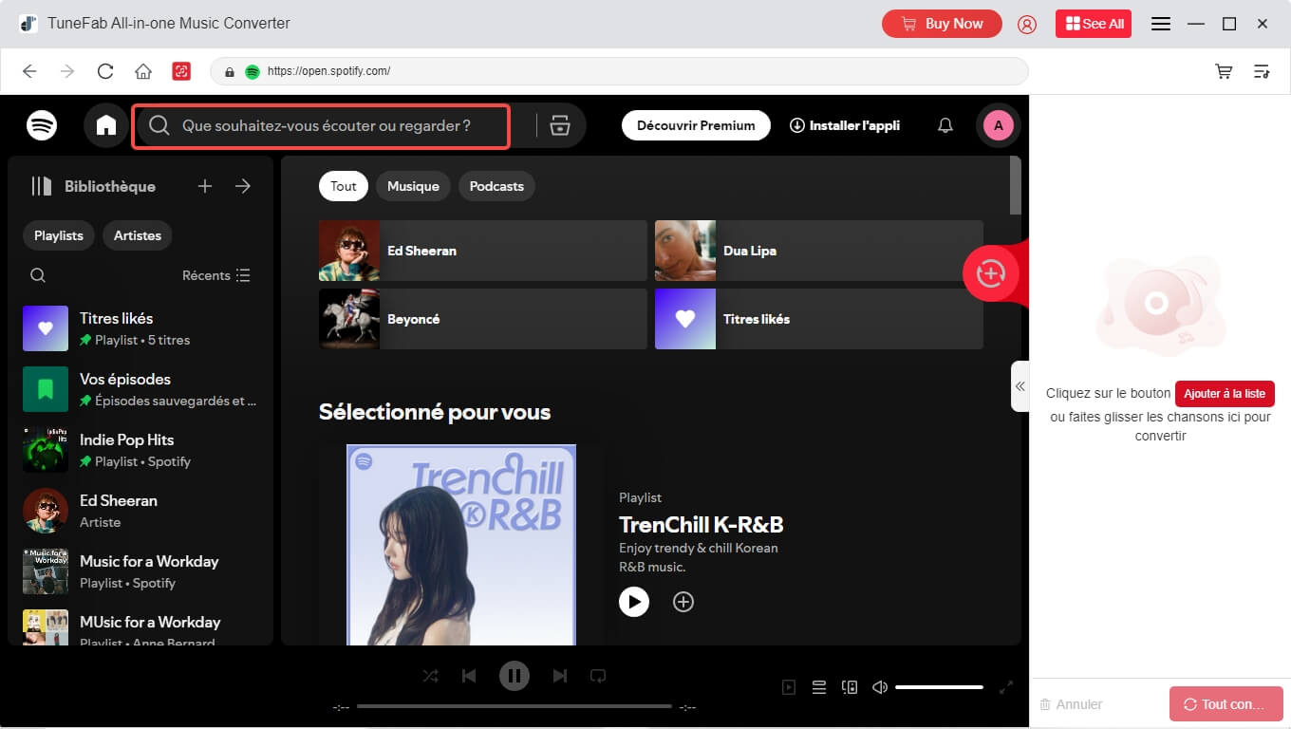
Task: Switch to the Musique filter tab
Action: pos(413,186)
